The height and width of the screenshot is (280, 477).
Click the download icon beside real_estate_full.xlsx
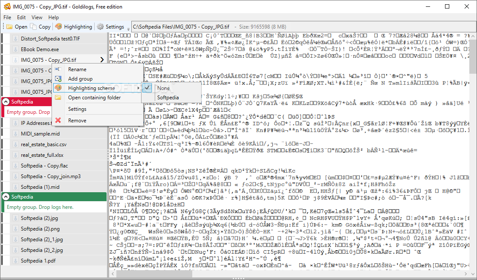pyautogui.click(x=15, y=155)
